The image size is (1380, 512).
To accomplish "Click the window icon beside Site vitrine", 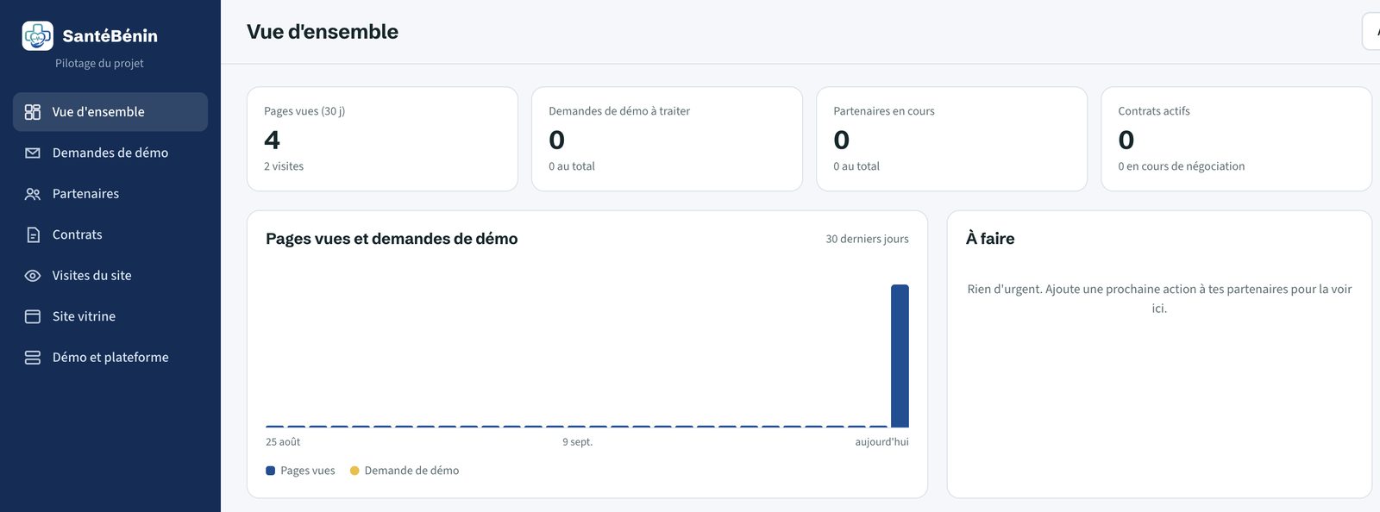I will click(33, 316).
